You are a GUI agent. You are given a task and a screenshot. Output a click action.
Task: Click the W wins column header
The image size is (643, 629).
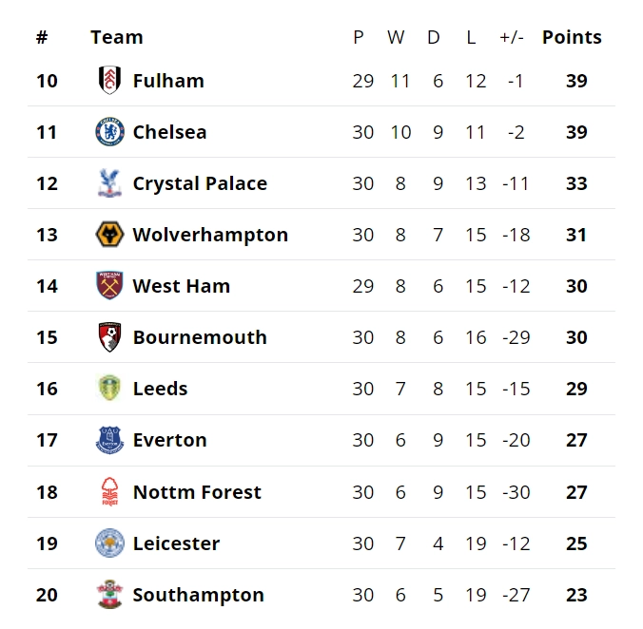click(x=396, y=37)
